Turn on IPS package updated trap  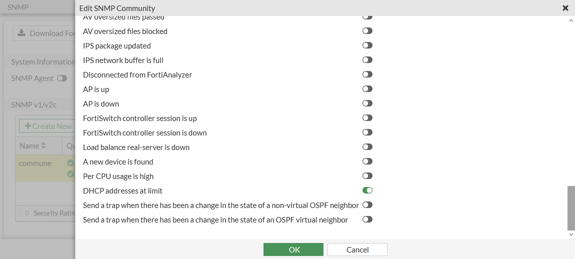(x=367, y=45)
